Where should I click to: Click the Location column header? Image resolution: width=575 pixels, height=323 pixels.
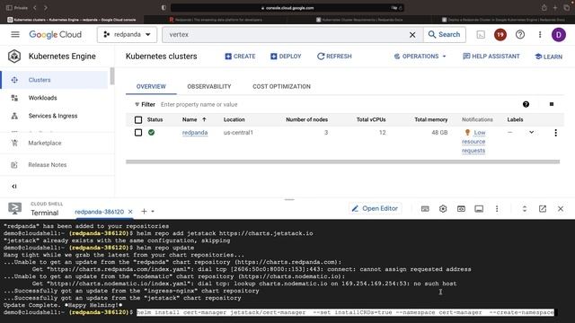(x=234, y=119)
